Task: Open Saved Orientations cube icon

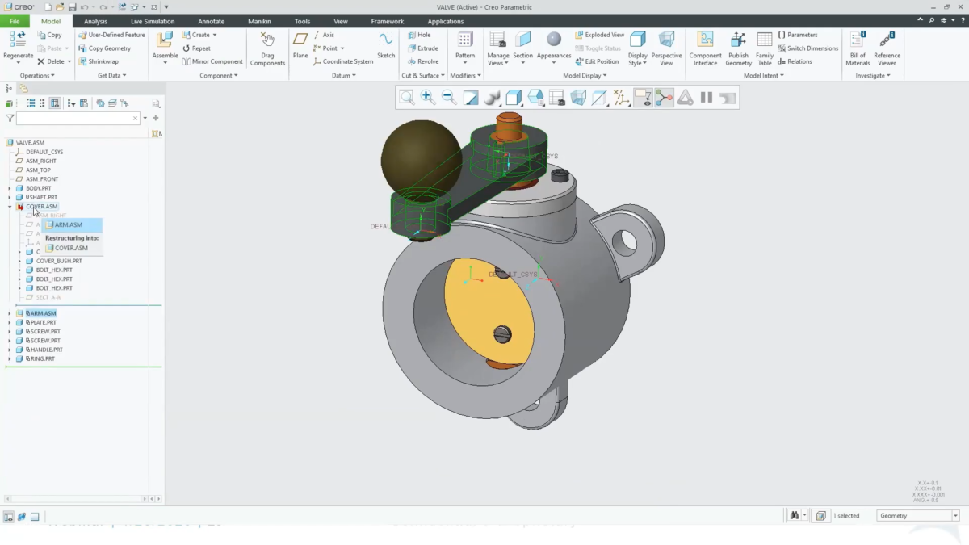Action: 535,98
